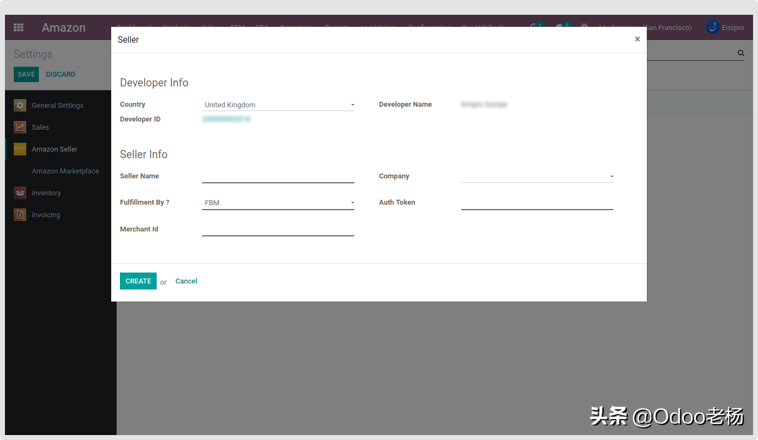This screenshot has height=440, width=758.
Task: Open the apps grid menu
Action: point(19,27)
